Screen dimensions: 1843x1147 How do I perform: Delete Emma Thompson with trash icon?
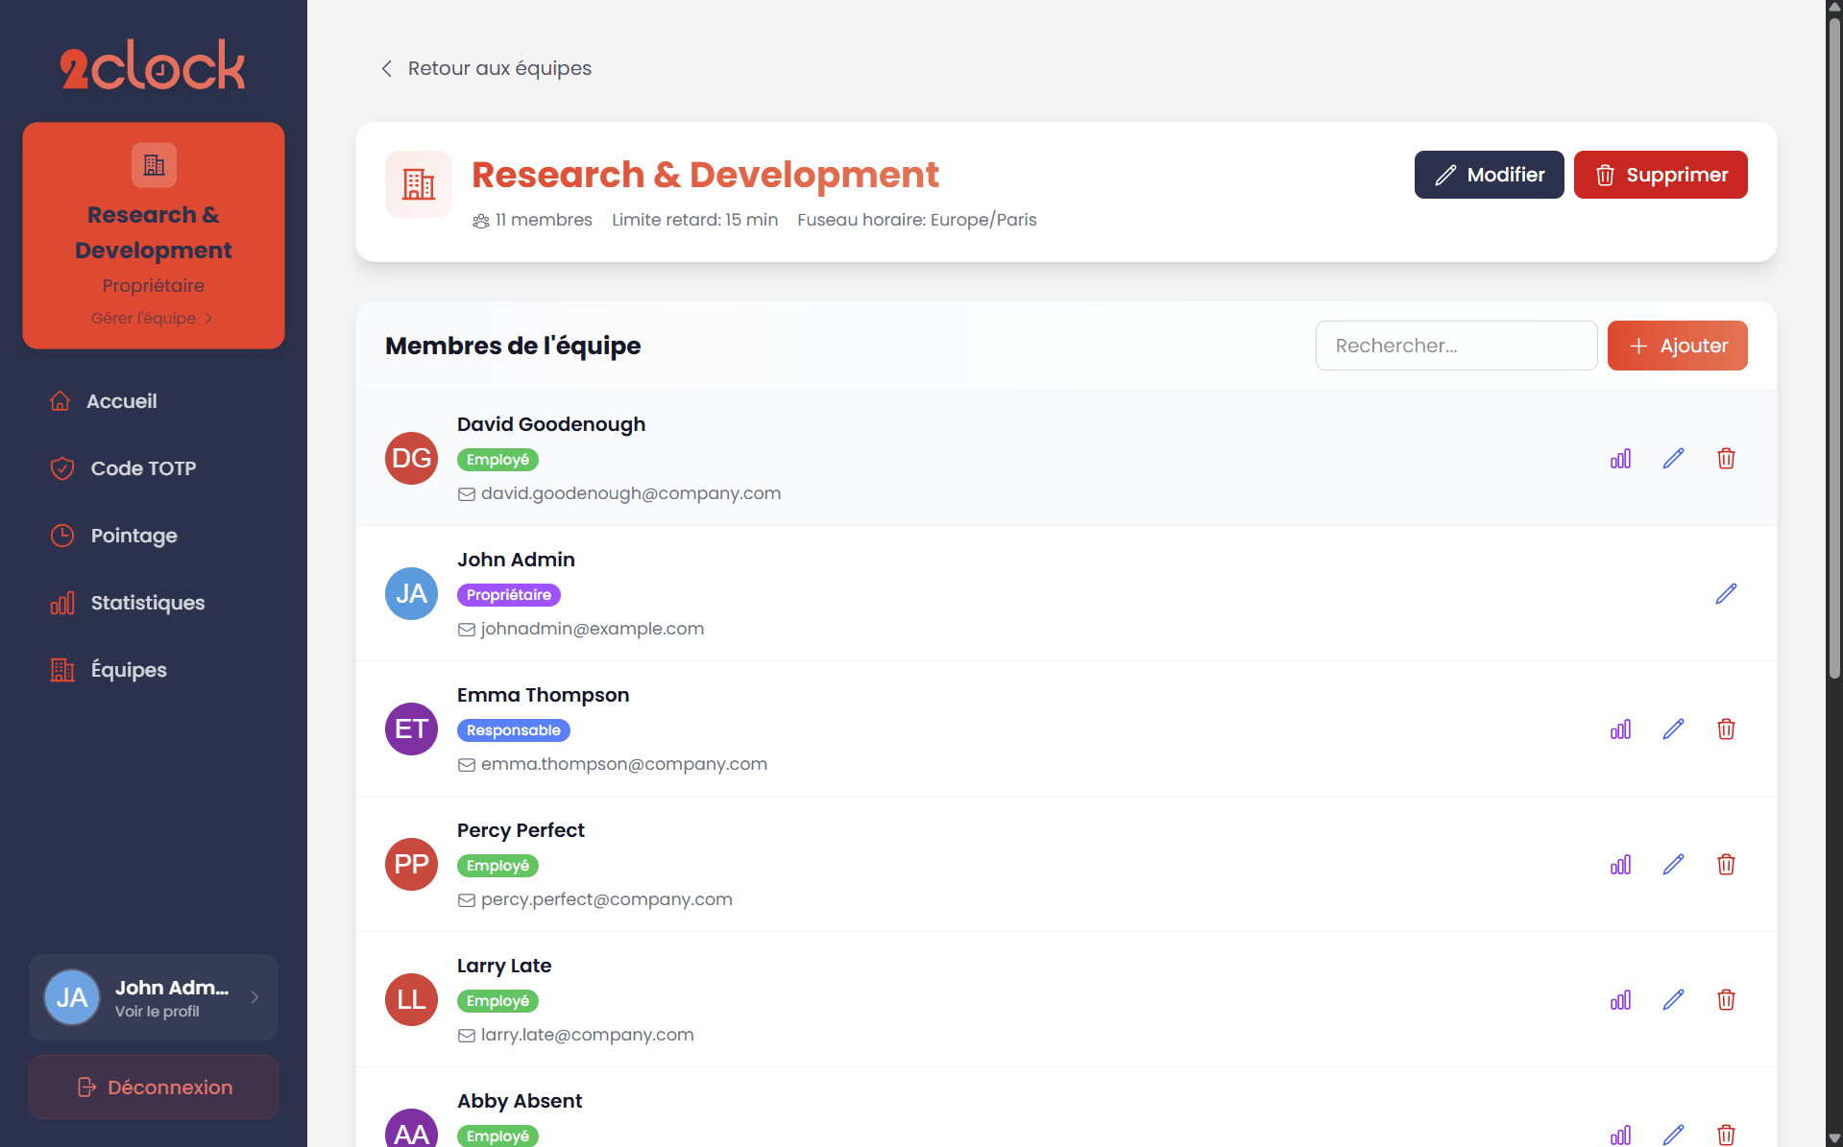1726,729
